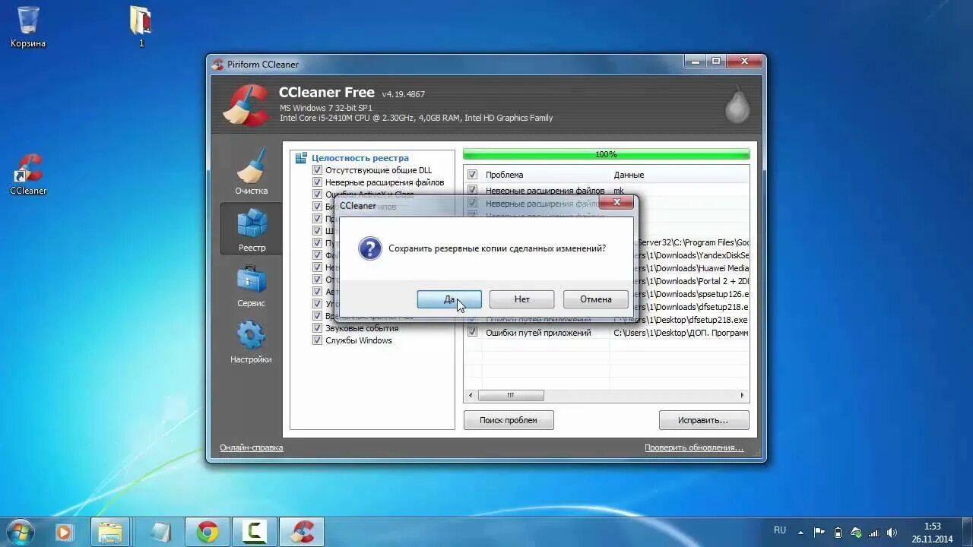The width and height of the screenshot is (973, 547).
Task: Click the CCleaner taskbar button
Action: pyautogui.click(x=302, y=532)
